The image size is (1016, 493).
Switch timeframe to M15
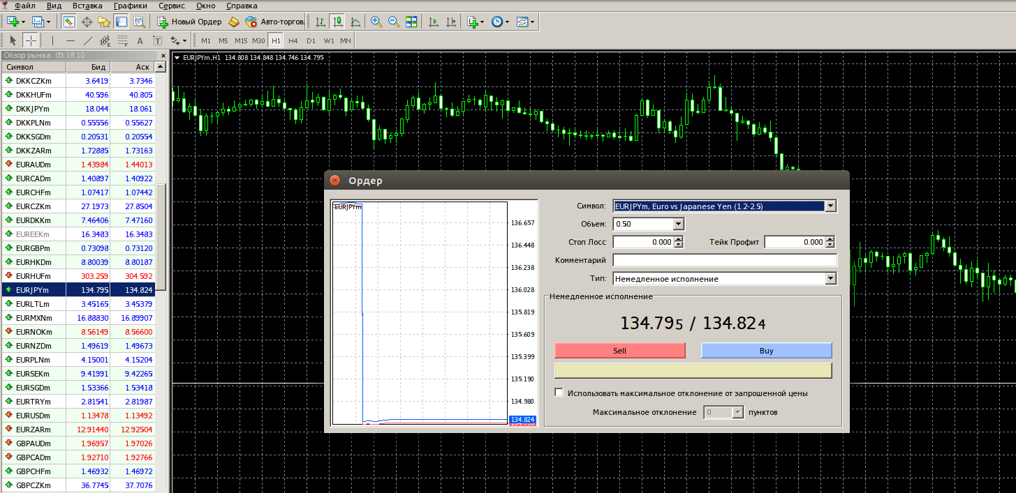coord(241,40)
